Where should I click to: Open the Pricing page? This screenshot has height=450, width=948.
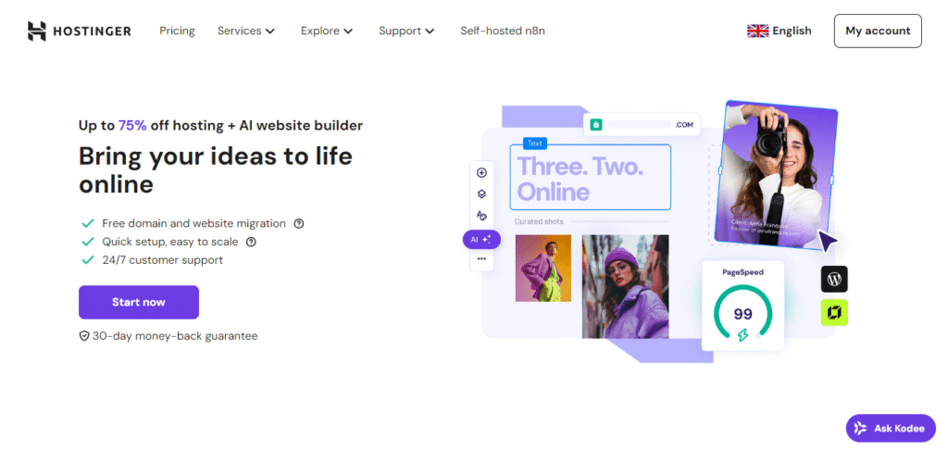click(177, 31)
